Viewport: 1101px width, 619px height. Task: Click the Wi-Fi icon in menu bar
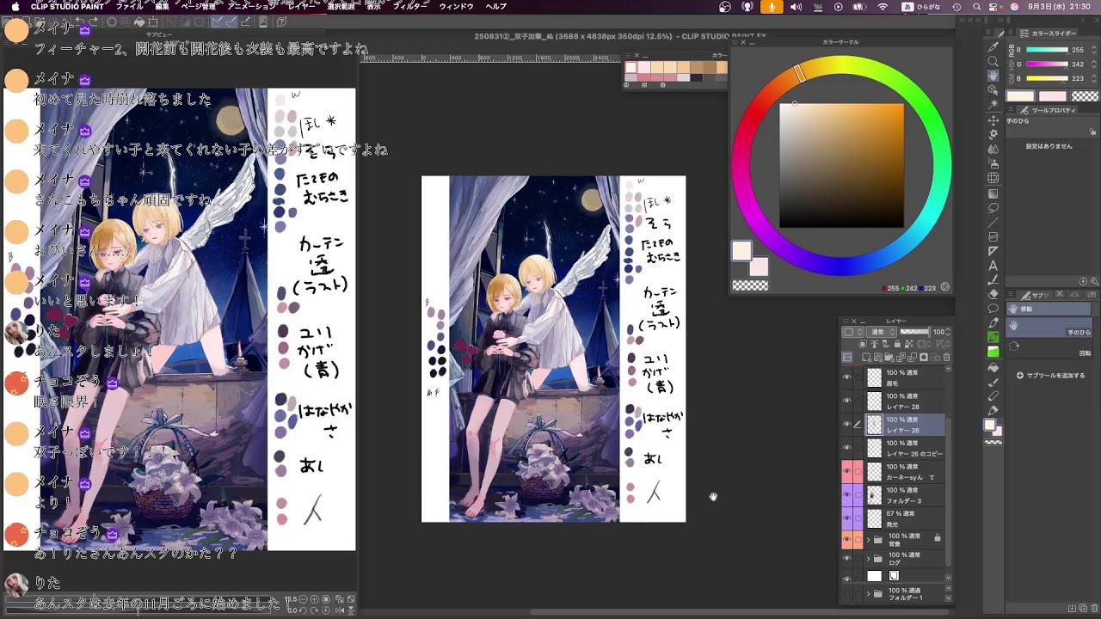click(x=883, y=7)
